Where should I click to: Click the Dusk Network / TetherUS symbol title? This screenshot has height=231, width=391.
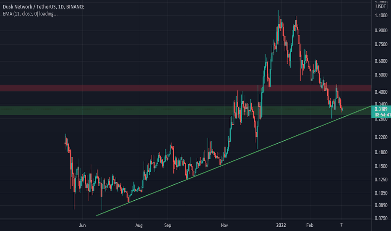(x=44, y=7)
